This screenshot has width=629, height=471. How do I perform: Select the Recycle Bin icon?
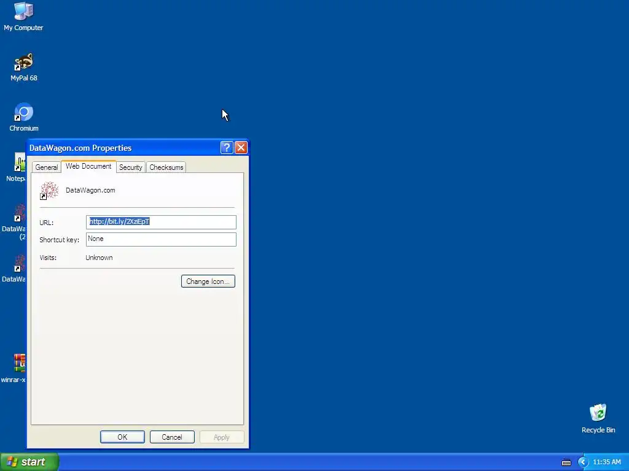[x=598, y=418]
